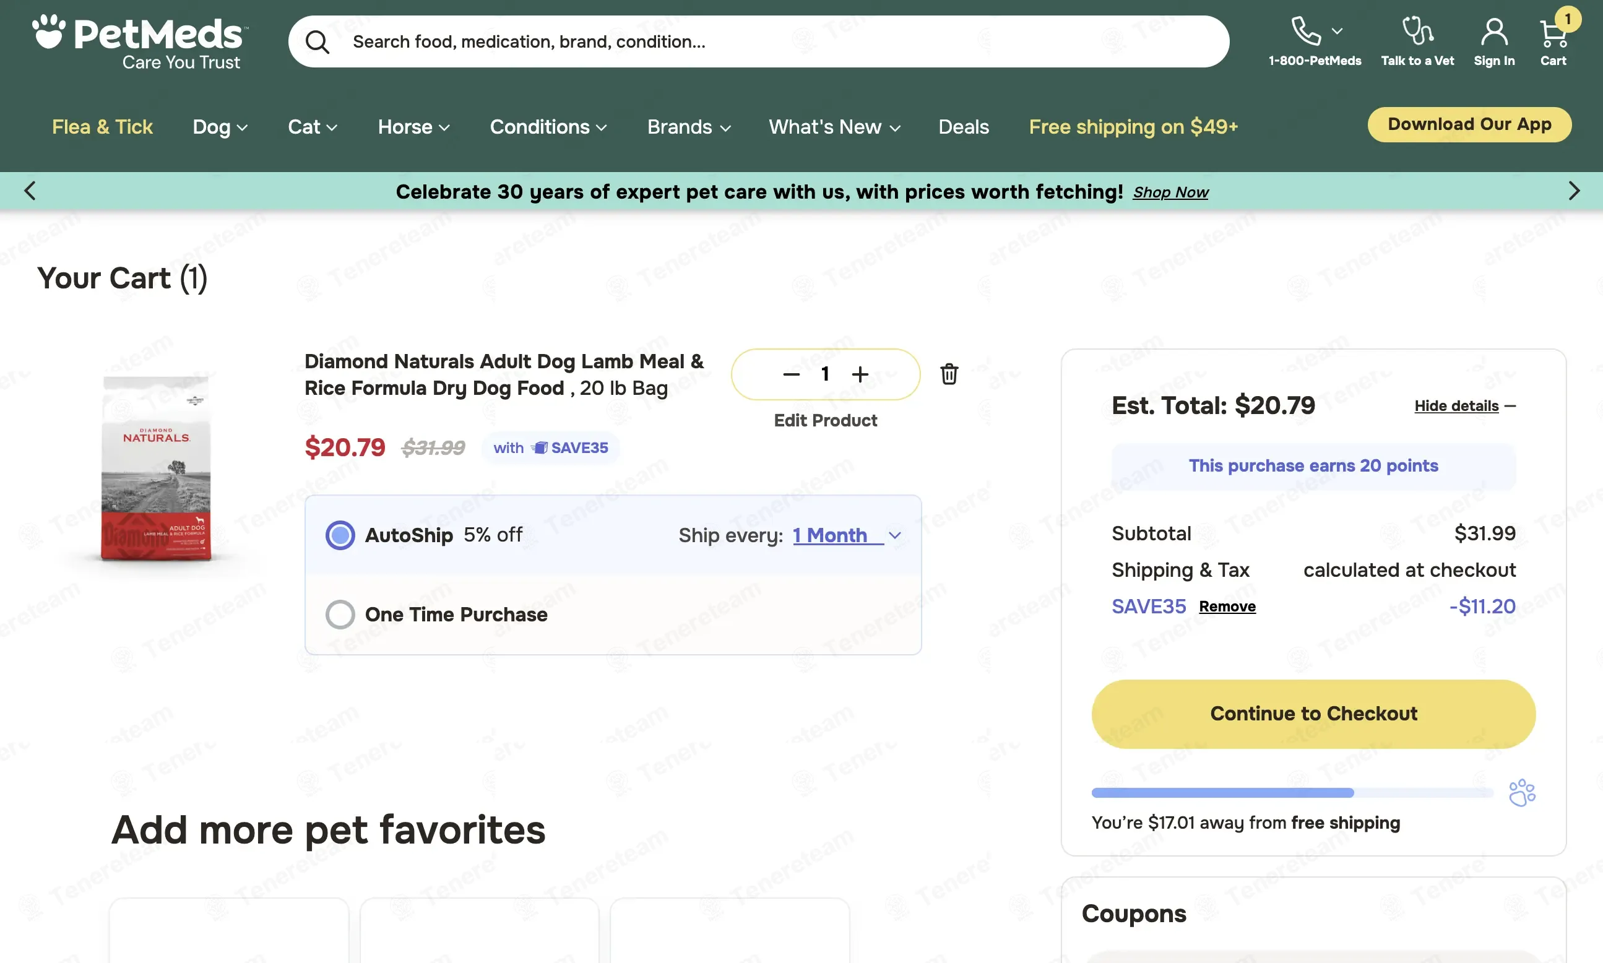1603x963 pixels.
Task: Remove the SAVE35 coupon code
Action: [1227, 607]
